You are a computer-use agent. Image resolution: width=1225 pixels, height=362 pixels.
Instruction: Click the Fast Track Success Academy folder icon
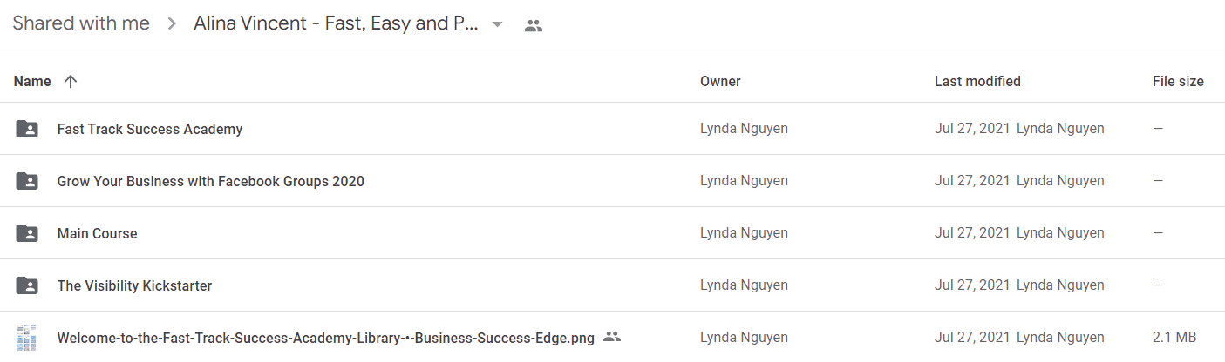coord(27,129)
